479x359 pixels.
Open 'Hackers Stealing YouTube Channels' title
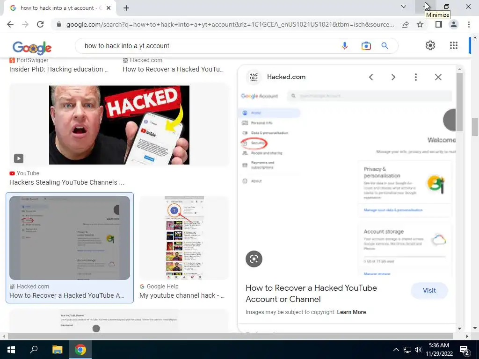pos(67,182)
